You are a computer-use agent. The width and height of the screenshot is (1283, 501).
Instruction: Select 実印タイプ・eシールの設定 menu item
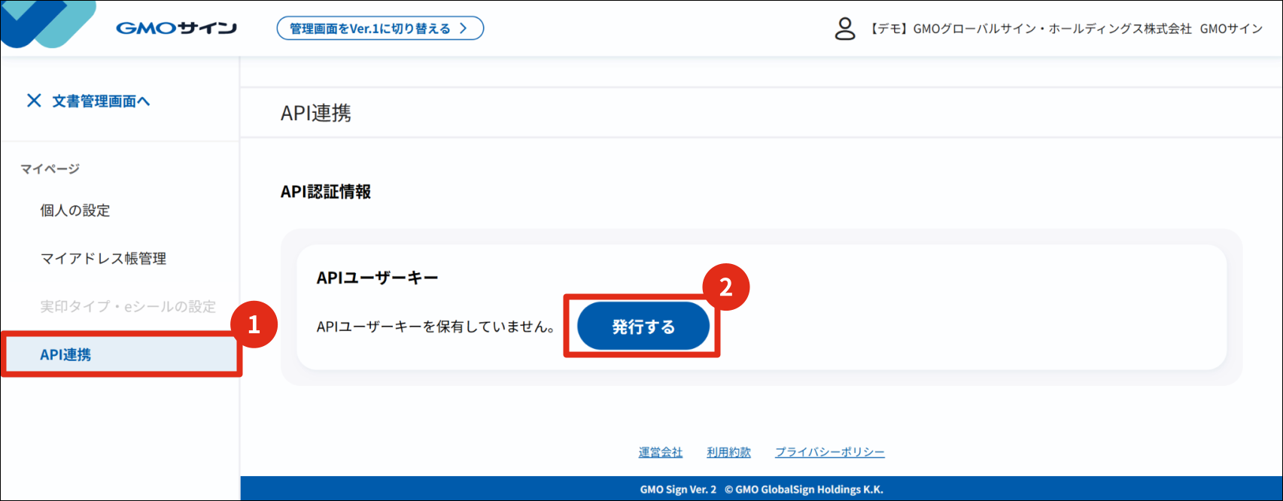click(x=128, y=307)
